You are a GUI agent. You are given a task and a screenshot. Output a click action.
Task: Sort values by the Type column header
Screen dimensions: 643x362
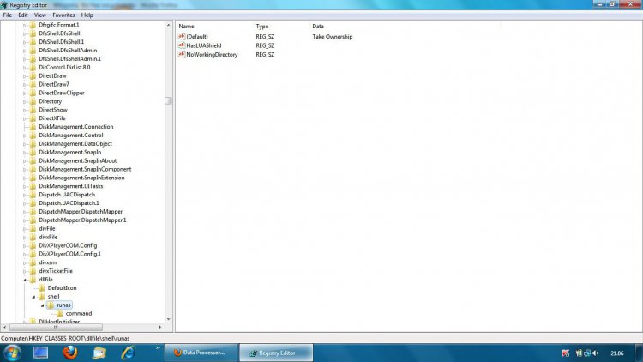click(262, 27)
